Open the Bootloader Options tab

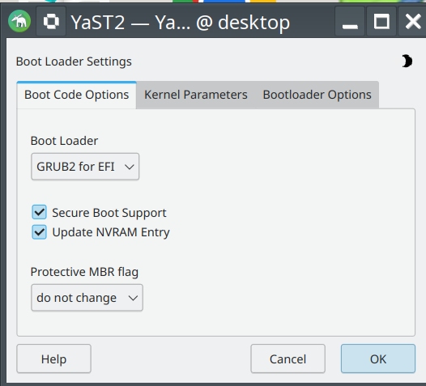[317, 95]
